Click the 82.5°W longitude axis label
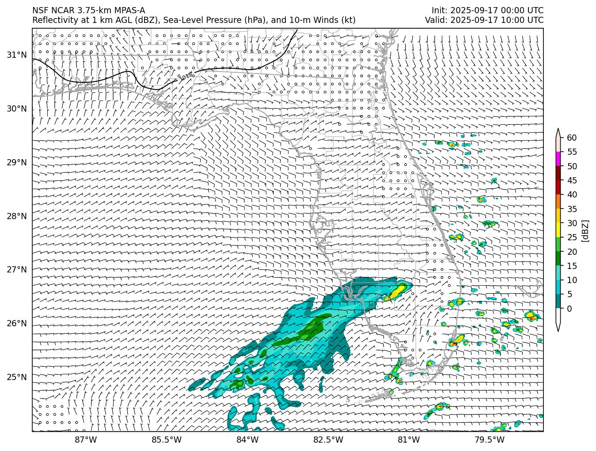 pyautogui.click(x=328, y=440)
